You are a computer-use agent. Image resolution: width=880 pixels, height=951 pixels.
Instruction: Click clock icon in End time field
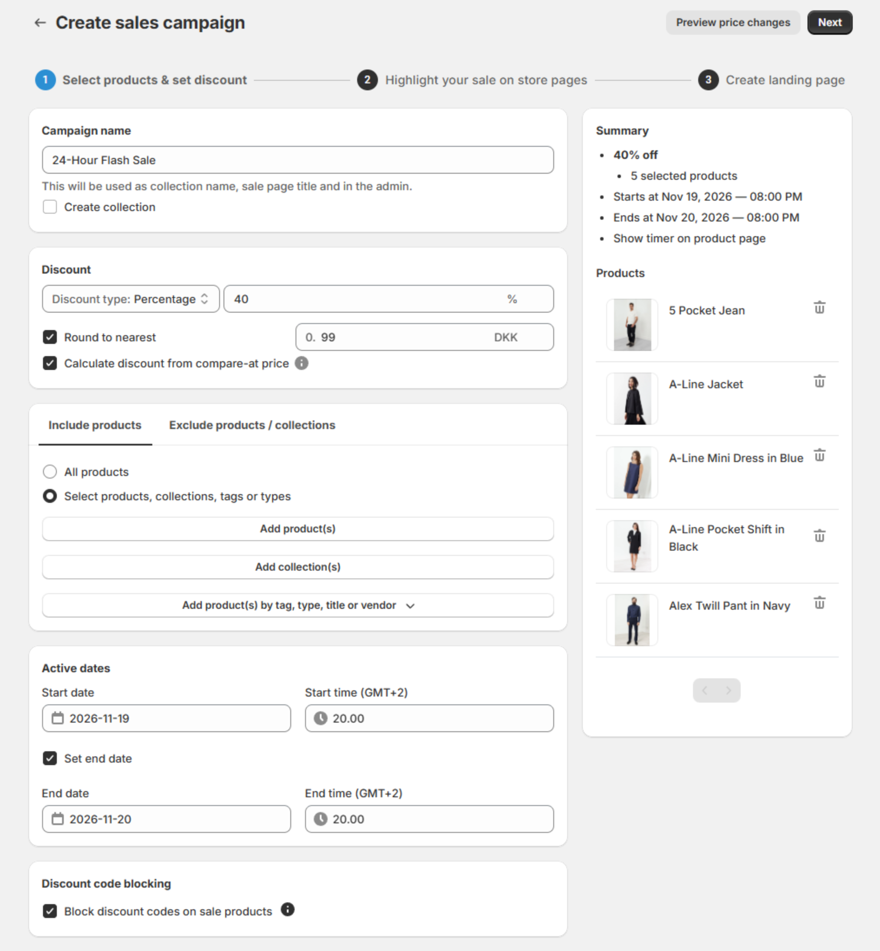(321, 819)
